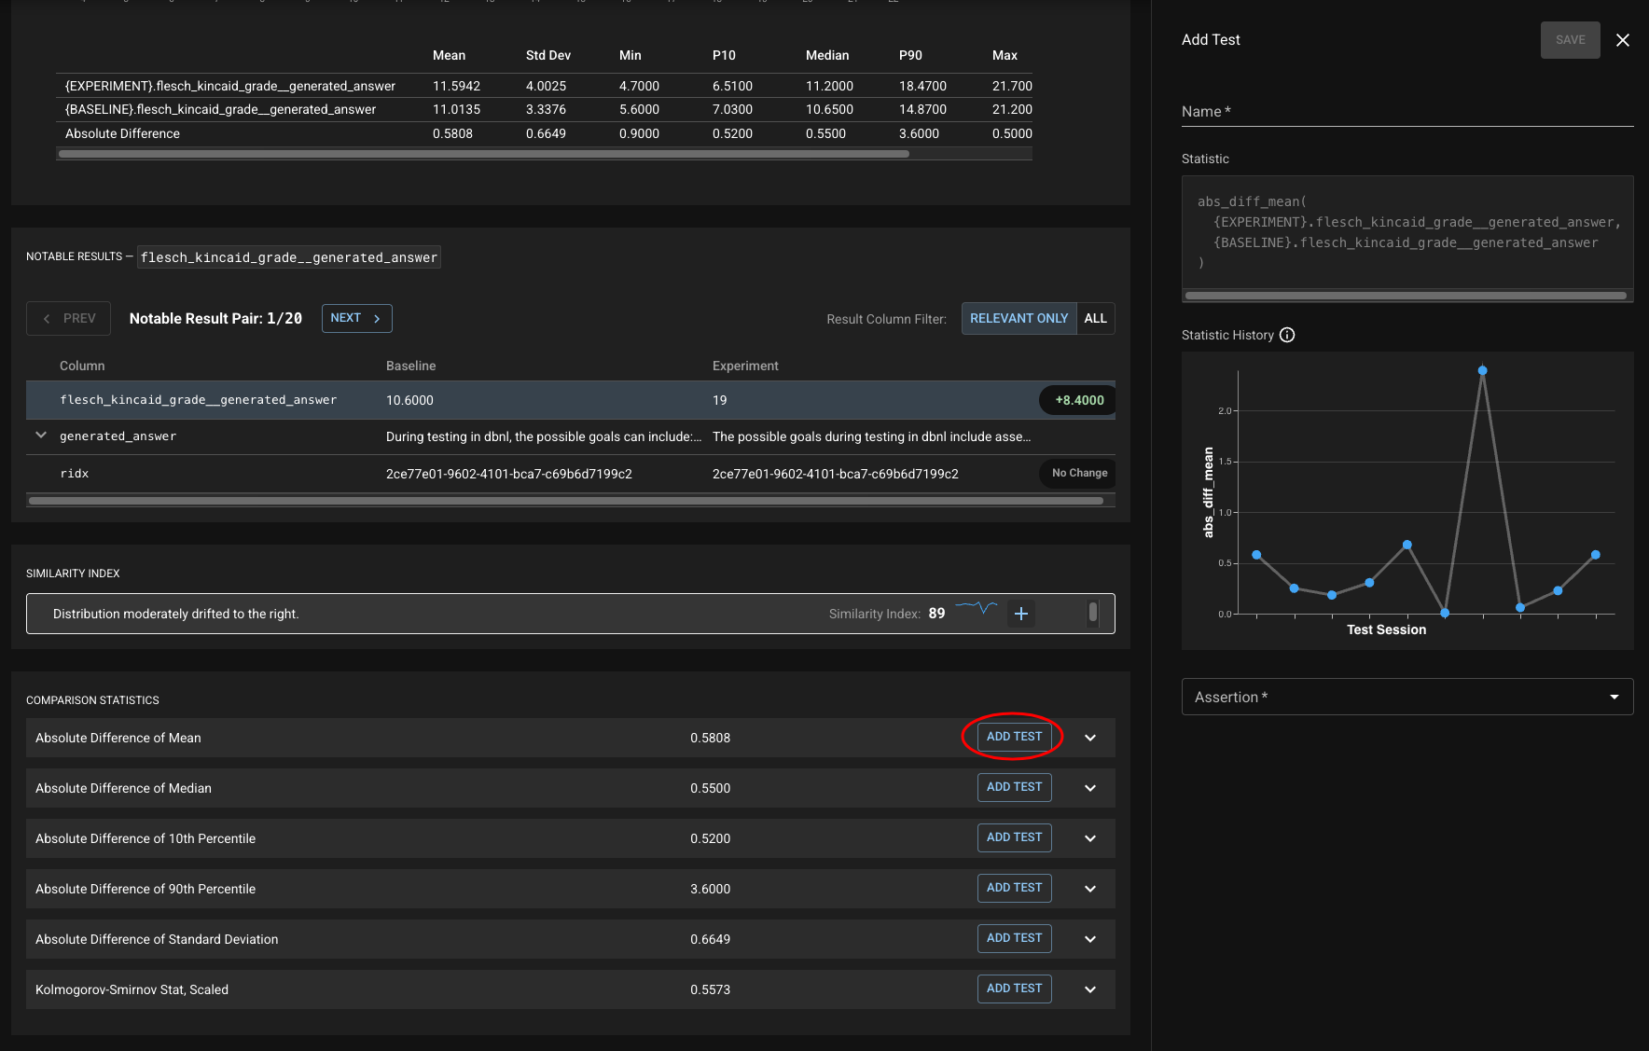Screen dimensions: 1649x1051
Task: Go to next notable result pair
Action: [356, 318]
